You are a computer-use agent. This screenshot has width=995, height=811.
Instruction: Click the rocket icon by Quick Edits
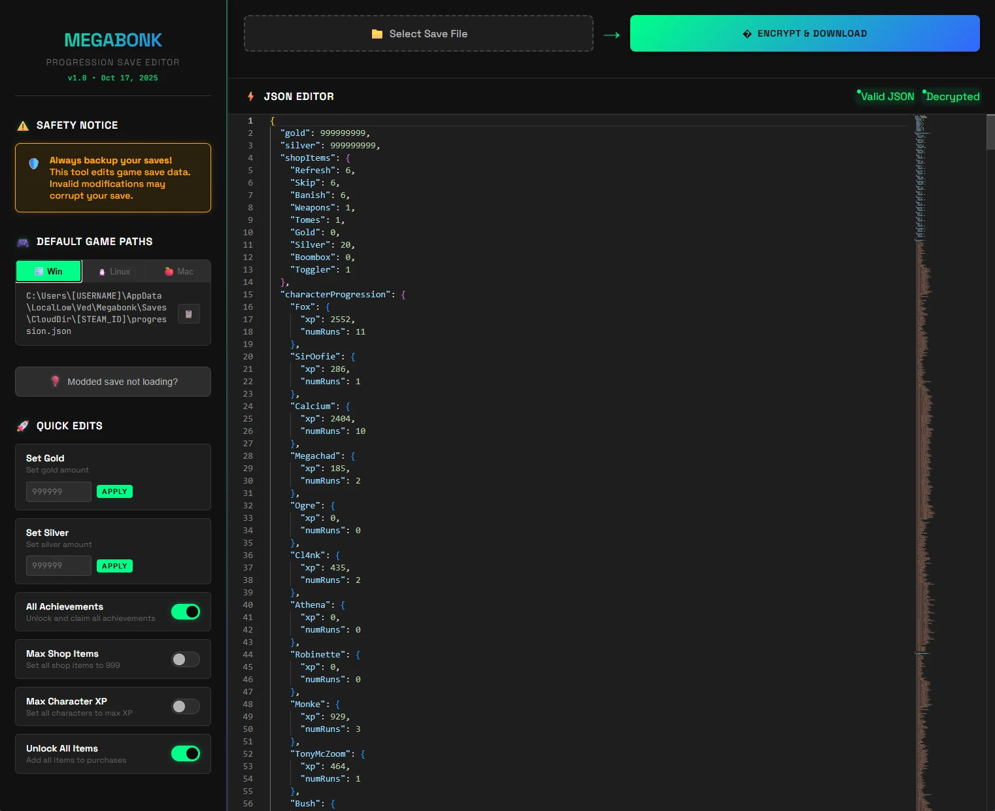(23, 426)
